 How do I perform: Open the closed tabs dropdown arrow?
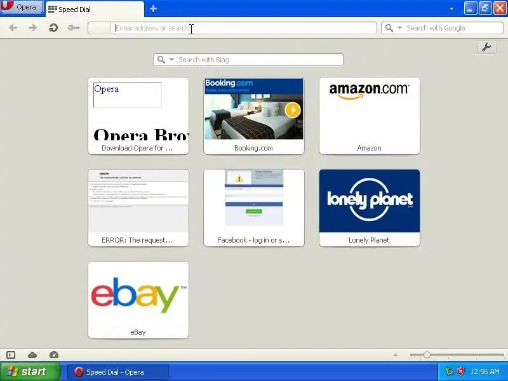(451, 9)
